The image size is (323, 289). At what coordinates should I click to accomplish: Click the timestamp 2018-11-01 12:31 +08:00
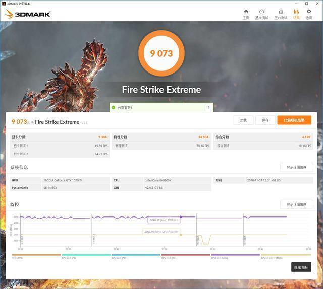[x=263, y=180]
